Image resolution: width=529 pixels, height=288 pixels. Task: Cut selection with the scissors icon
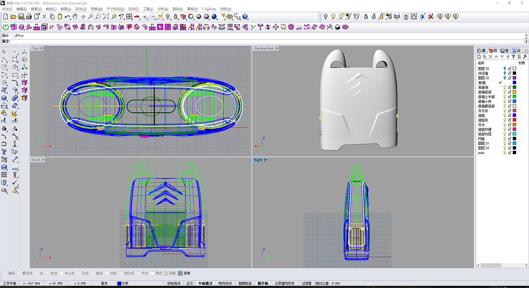click(x=44, y=17)
